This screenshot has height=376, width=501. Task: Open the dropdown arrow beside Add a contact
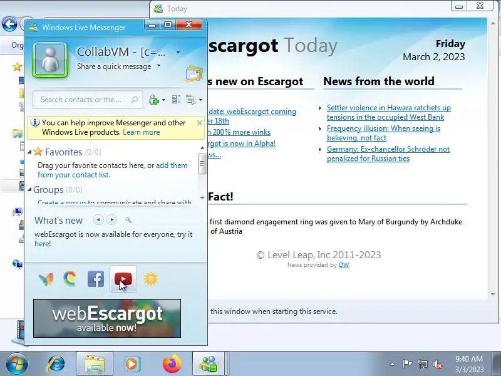(164, 100)
